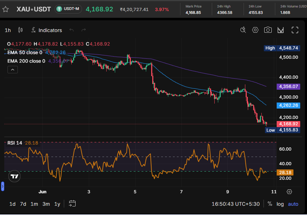This screenshot has width=307, height=215.
Task: Open the candlestick chart type selector
Action: point(20,30)
